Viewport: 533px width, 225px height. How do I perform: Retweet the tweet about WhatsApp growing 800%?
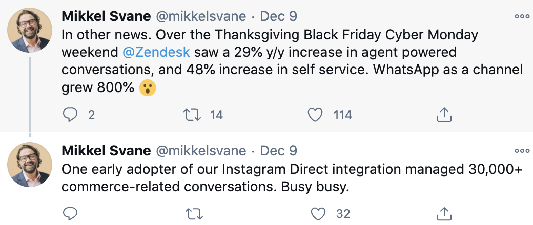coord(192,115)
